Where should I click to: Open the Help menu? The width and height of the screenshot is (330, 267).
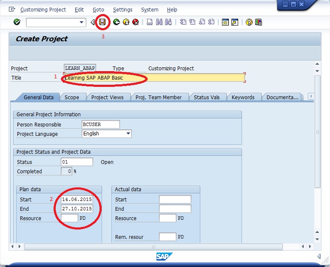[x=172, y=10]
